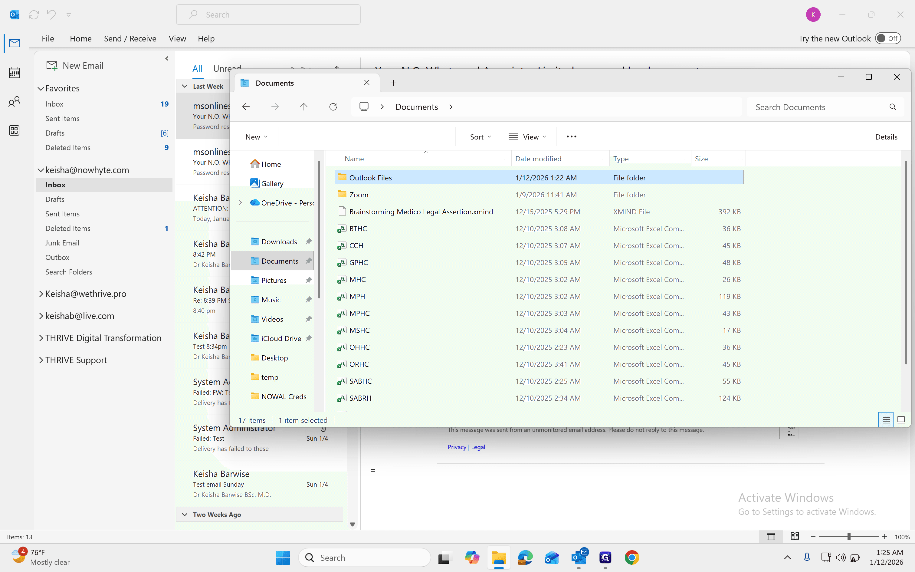Collapse the Two Weeks Ago message group
Screen dimensions: 915x572
pos(185,514)
